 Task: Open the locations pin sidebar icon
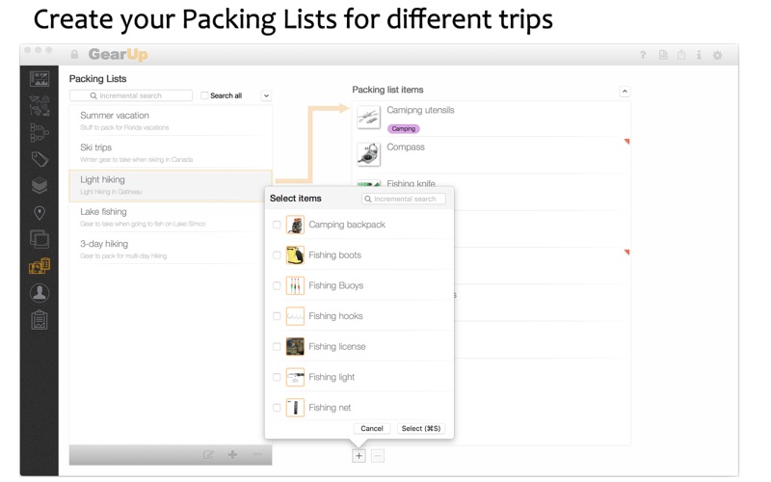coord(40,213)
